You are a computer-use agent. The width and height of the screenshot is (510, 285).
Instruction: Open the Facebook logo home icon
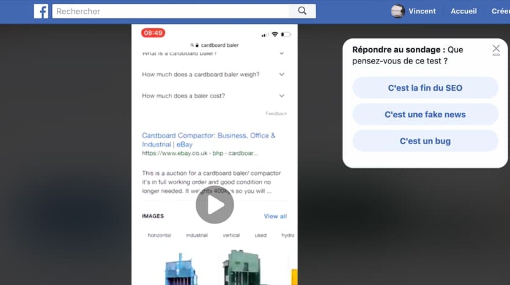[41, 11]
